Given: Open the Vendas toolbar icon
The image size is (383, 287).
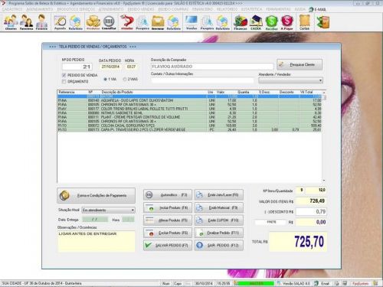Looking at the screenshot, I should tap(191, 22).
